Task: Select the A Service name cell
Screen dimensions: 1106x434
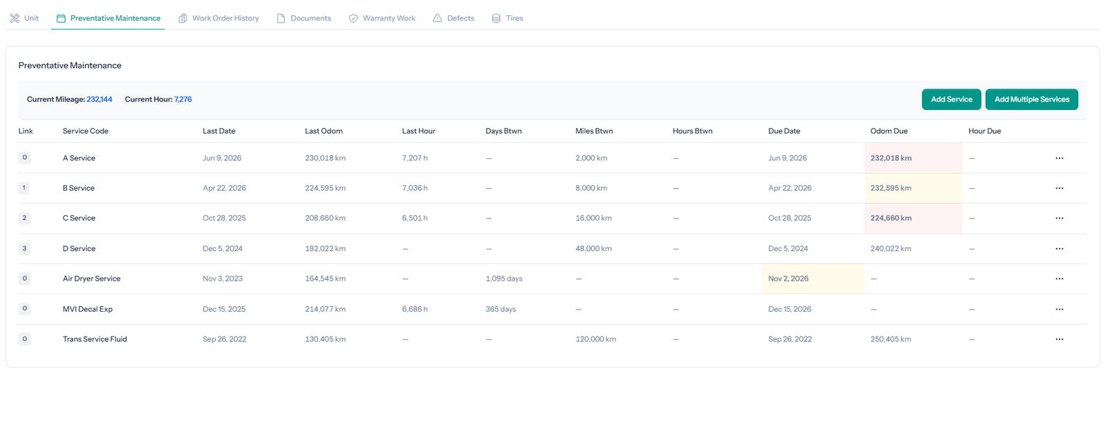Action: [79, 158]
